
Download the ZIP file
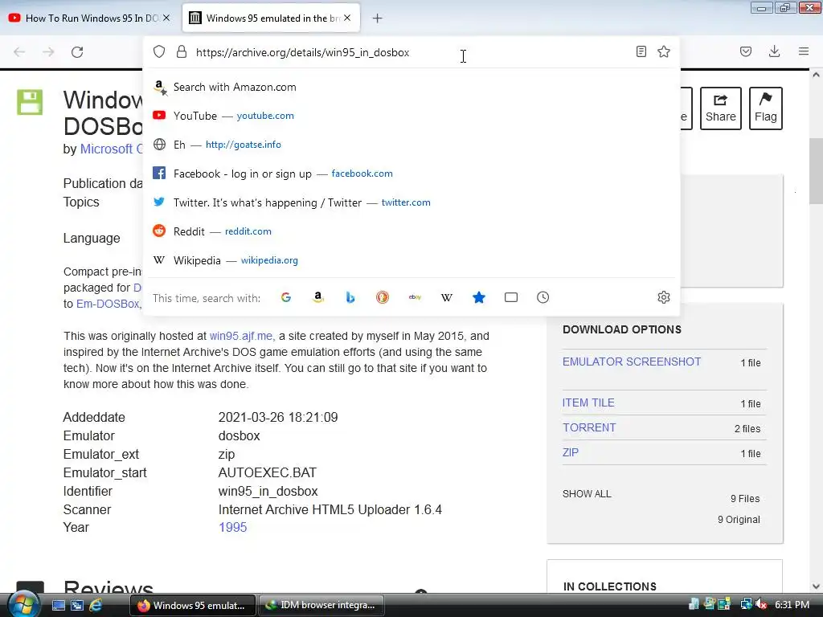(x=571, y=452)
